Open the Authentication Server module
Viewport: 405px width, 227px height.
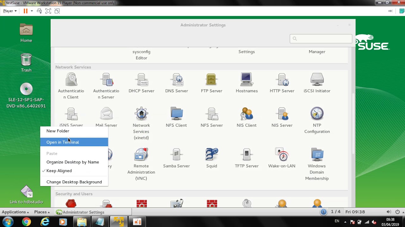click(106, 86)
